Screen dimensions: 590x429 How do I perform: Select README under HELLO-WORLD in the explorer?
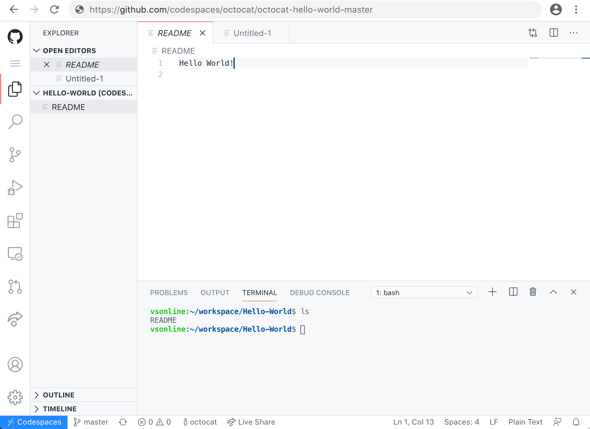(68, 107)
